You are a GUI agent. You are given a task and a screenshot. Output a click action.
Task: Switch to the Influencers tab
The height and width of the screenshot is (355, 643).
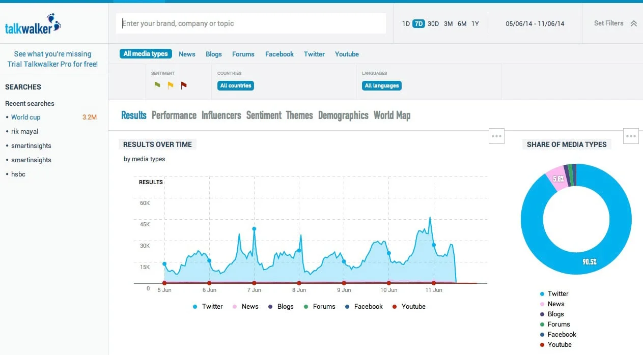[x=221, y=115]
